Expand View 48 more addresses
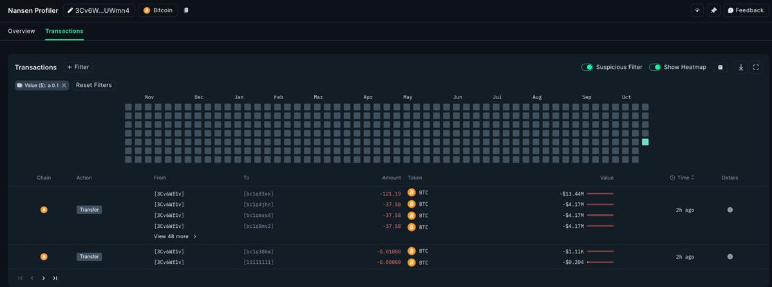 [175, 236]
